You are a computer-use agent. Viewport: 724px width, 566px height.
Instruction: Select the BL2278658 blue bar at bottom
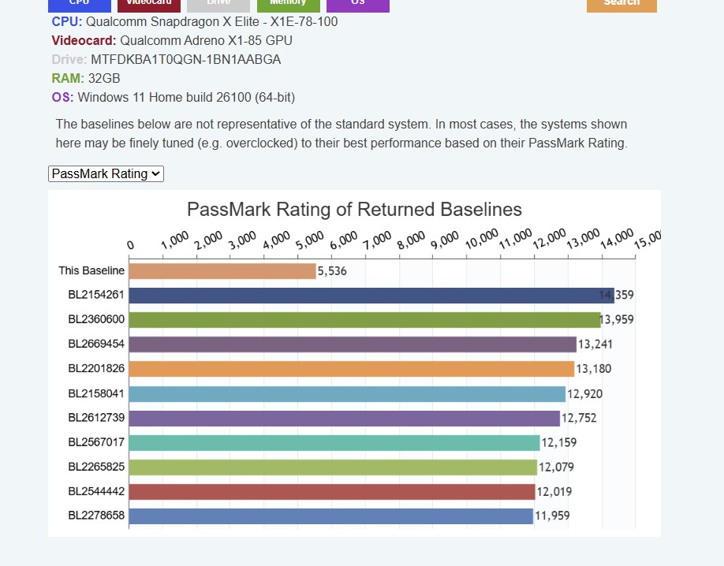point(331,516)
